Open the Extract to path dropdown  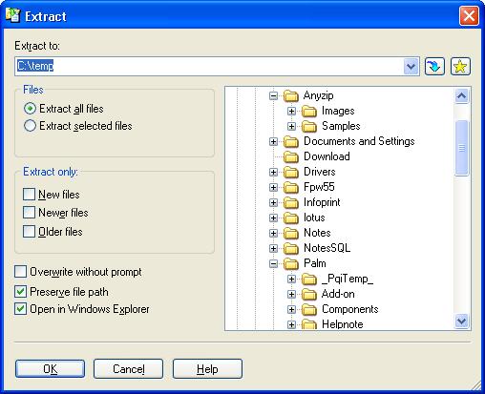coord(411,67)
